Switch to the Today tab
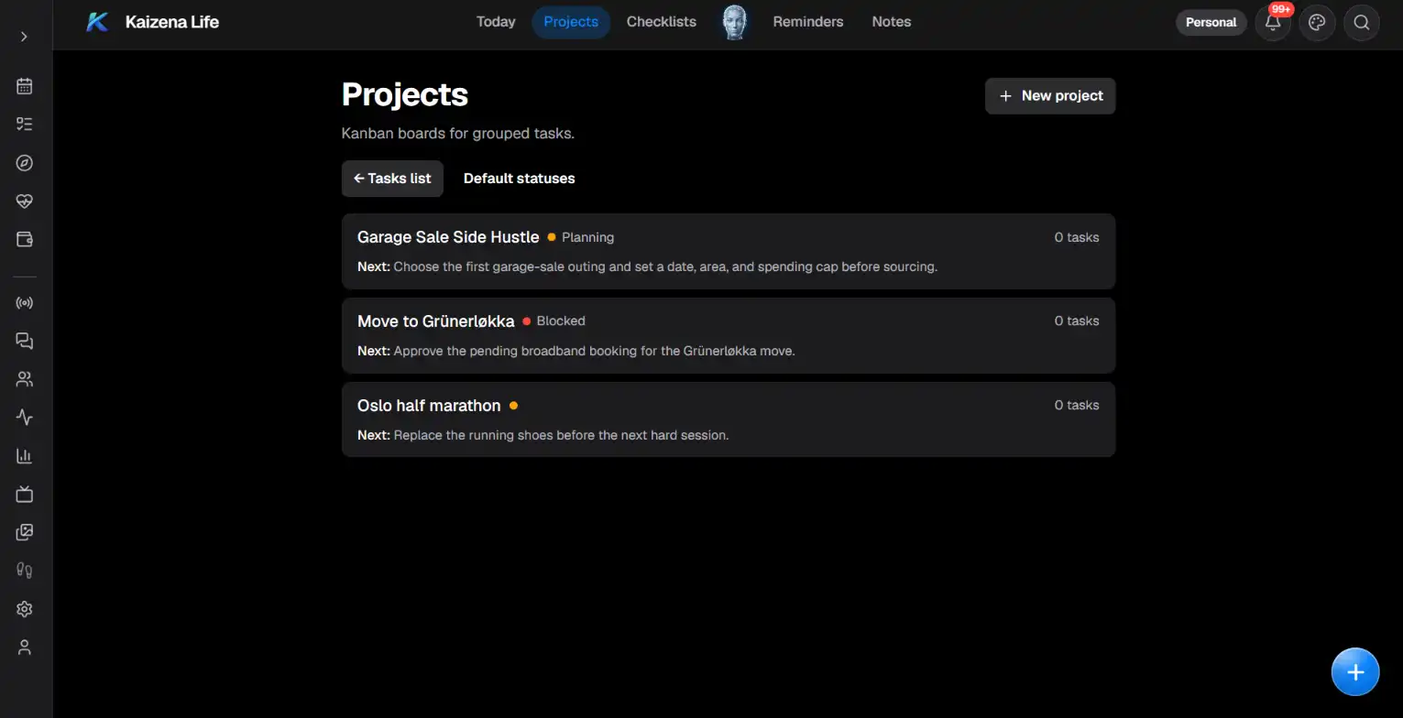Image resolution: width=1403 pixels, height=718 pixels. [x=496, y=22]
